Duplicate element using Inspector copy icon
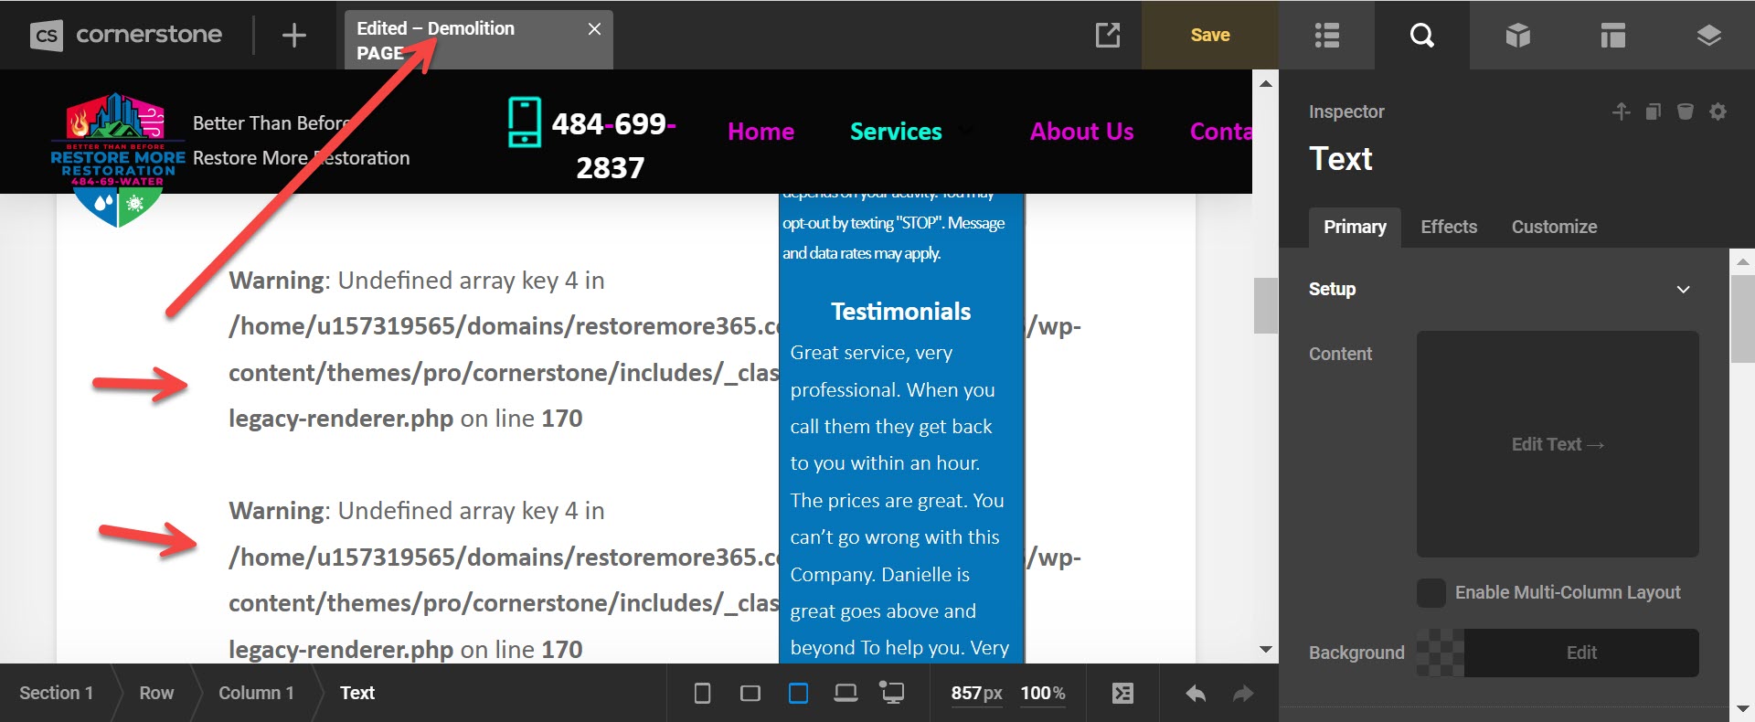The height and width of the screenshot is (722, 1755). tap(1653, 111)
